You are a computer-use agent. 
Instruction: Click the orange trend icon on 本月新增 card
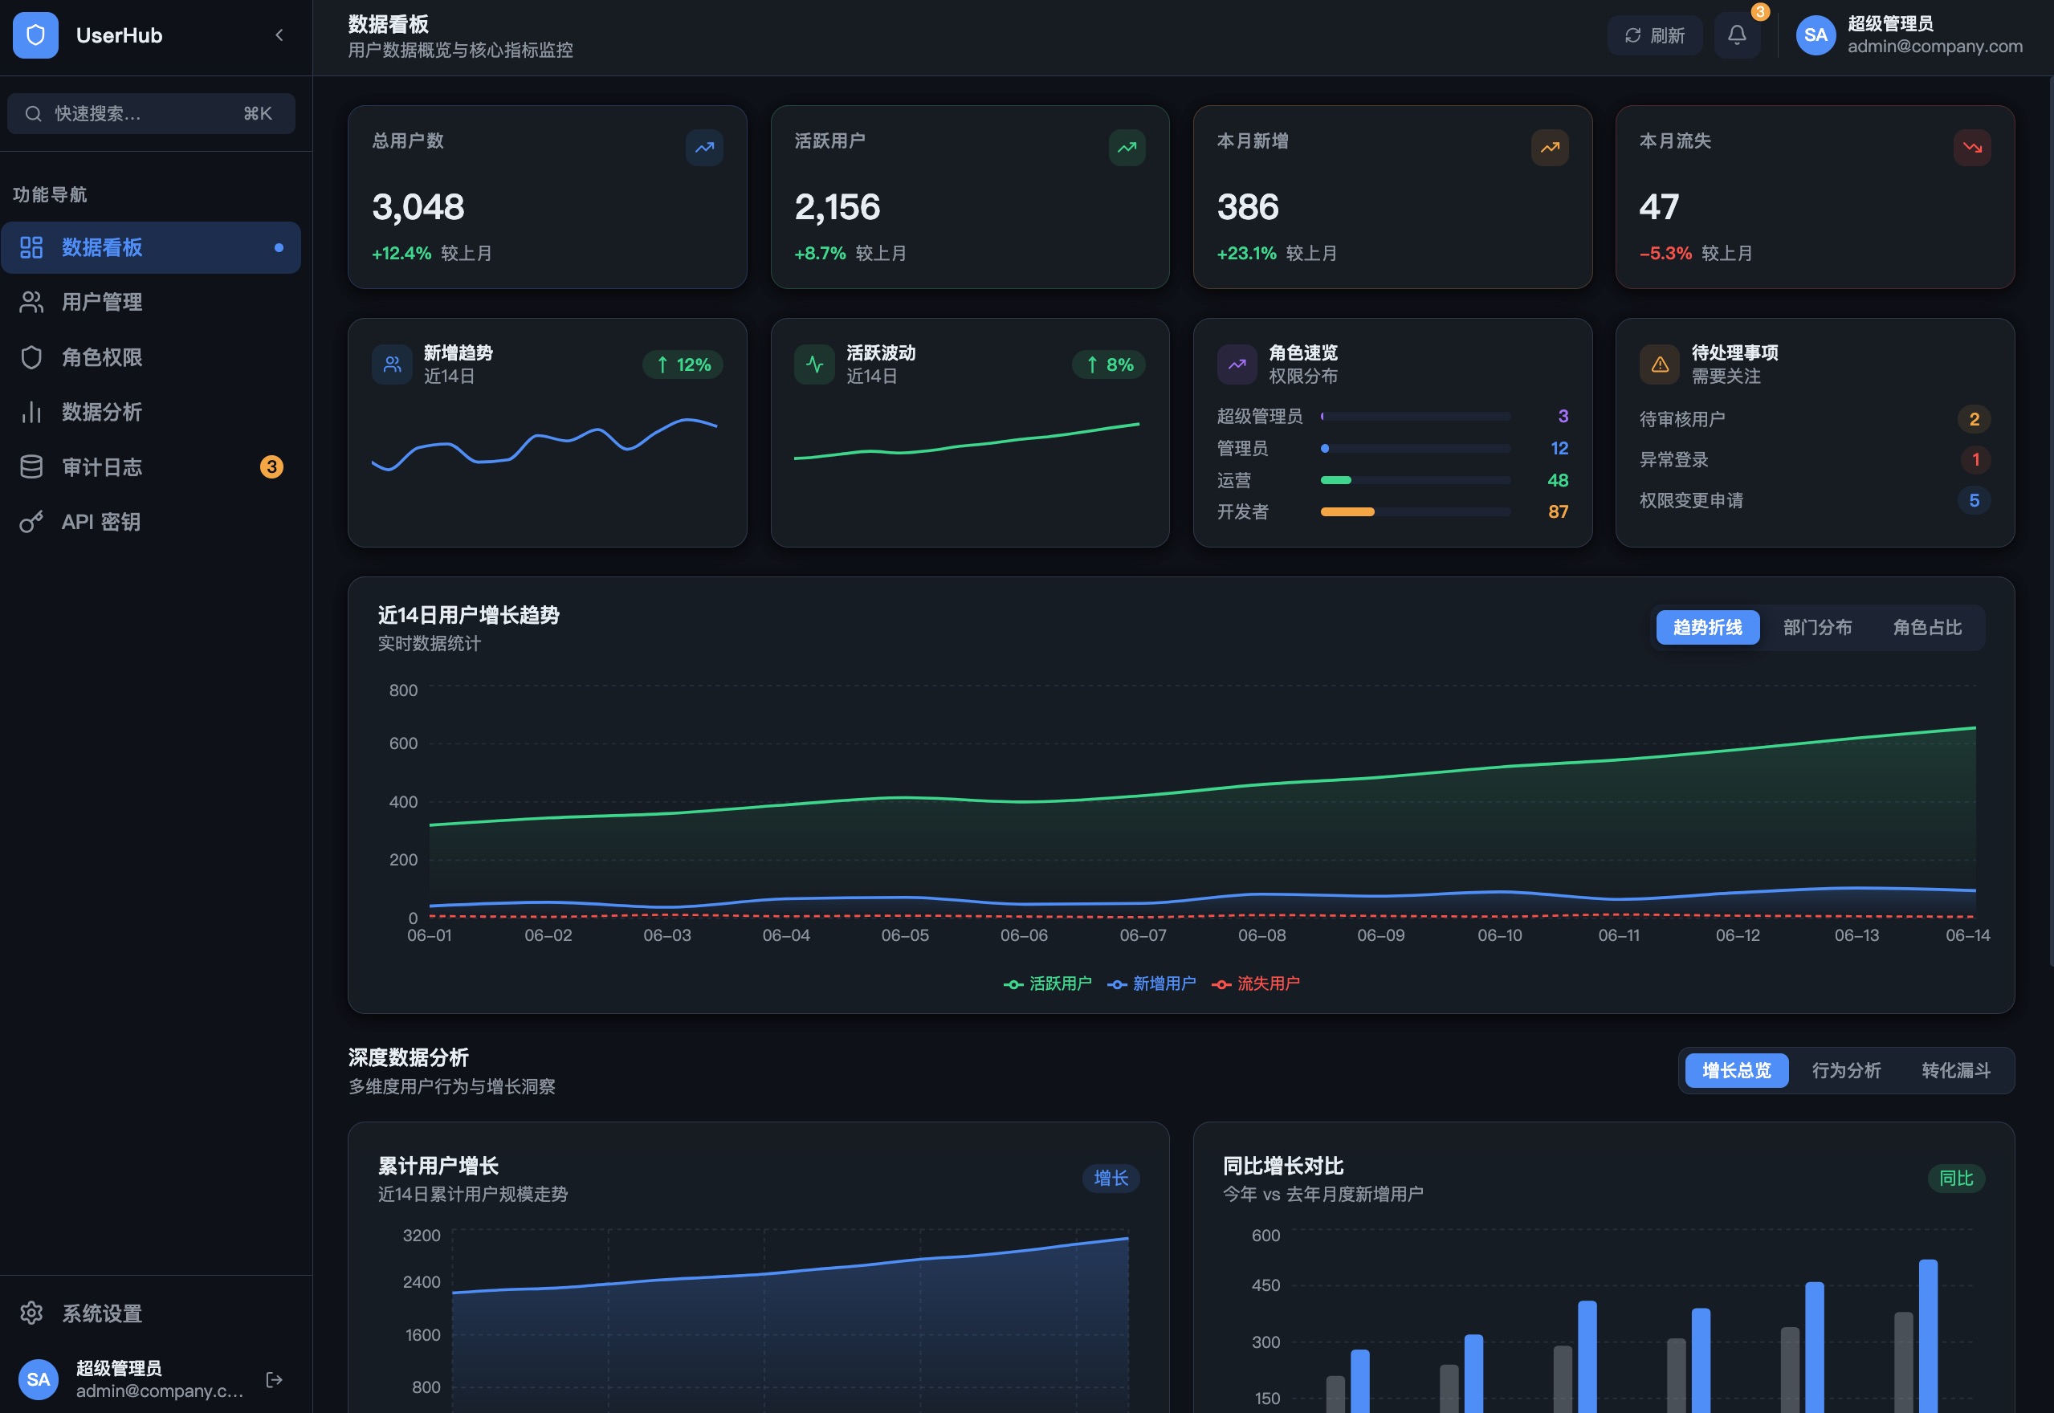tap(1551, 148)
